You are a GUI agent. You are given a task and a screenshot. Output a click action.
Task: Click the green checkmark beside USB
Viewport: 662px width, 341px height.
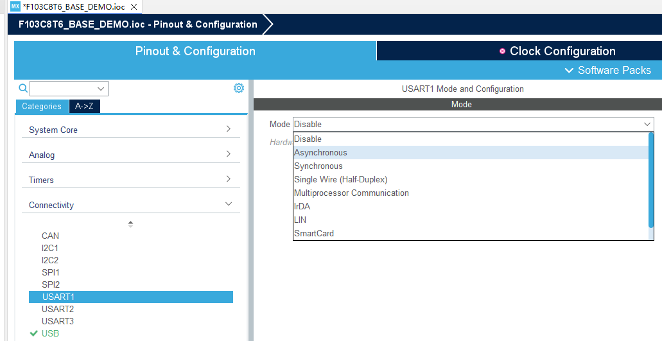34,333
